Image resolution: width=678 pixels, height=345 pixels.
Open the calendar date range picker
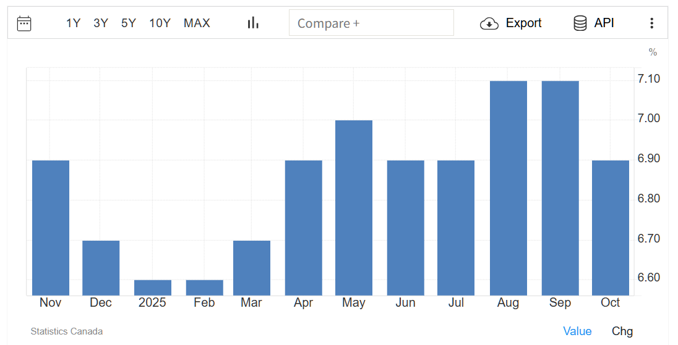(x=24, y=23)
